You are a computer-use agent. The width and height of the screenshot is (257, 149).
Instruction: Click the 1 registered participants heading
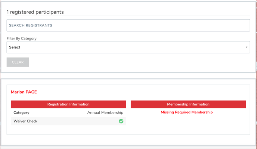pos(35,12)
